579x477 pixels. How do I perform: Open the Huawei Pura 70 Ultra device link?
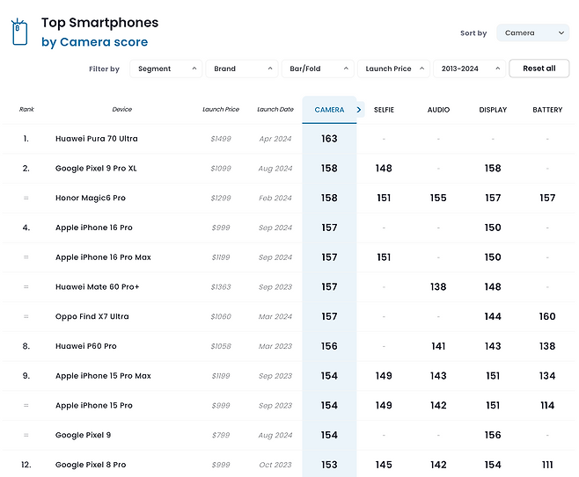tap(97, 139)
